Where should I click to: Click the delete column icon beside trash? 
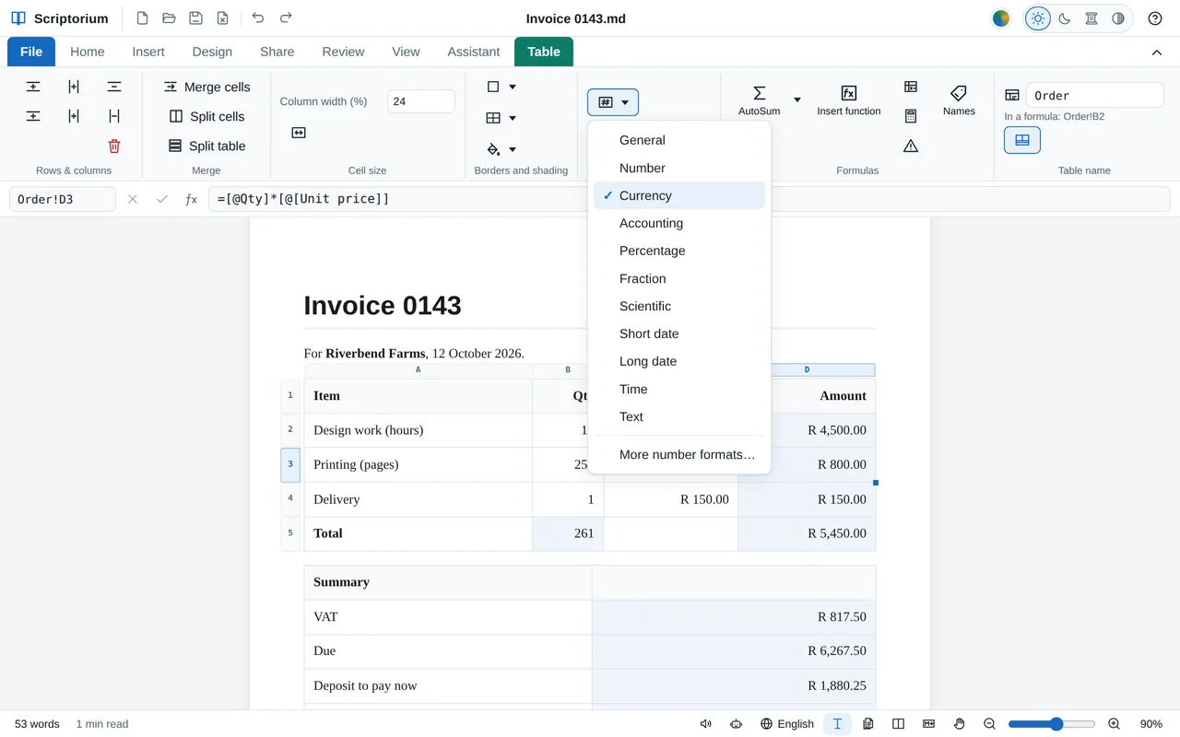pyautogui.click(x=114, y=116)
